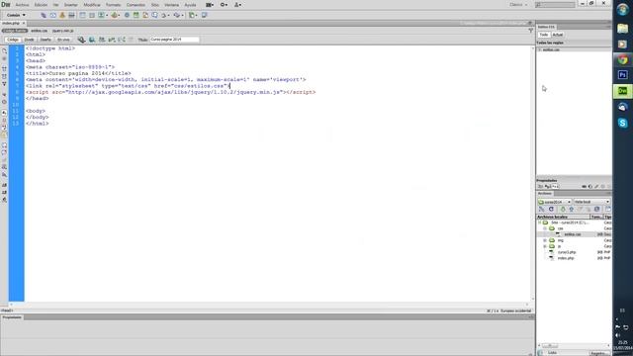The width and height of the screenshot is (633, 356).
Task: Expand estilos.css in the CSS rules list
Action: 540,49
